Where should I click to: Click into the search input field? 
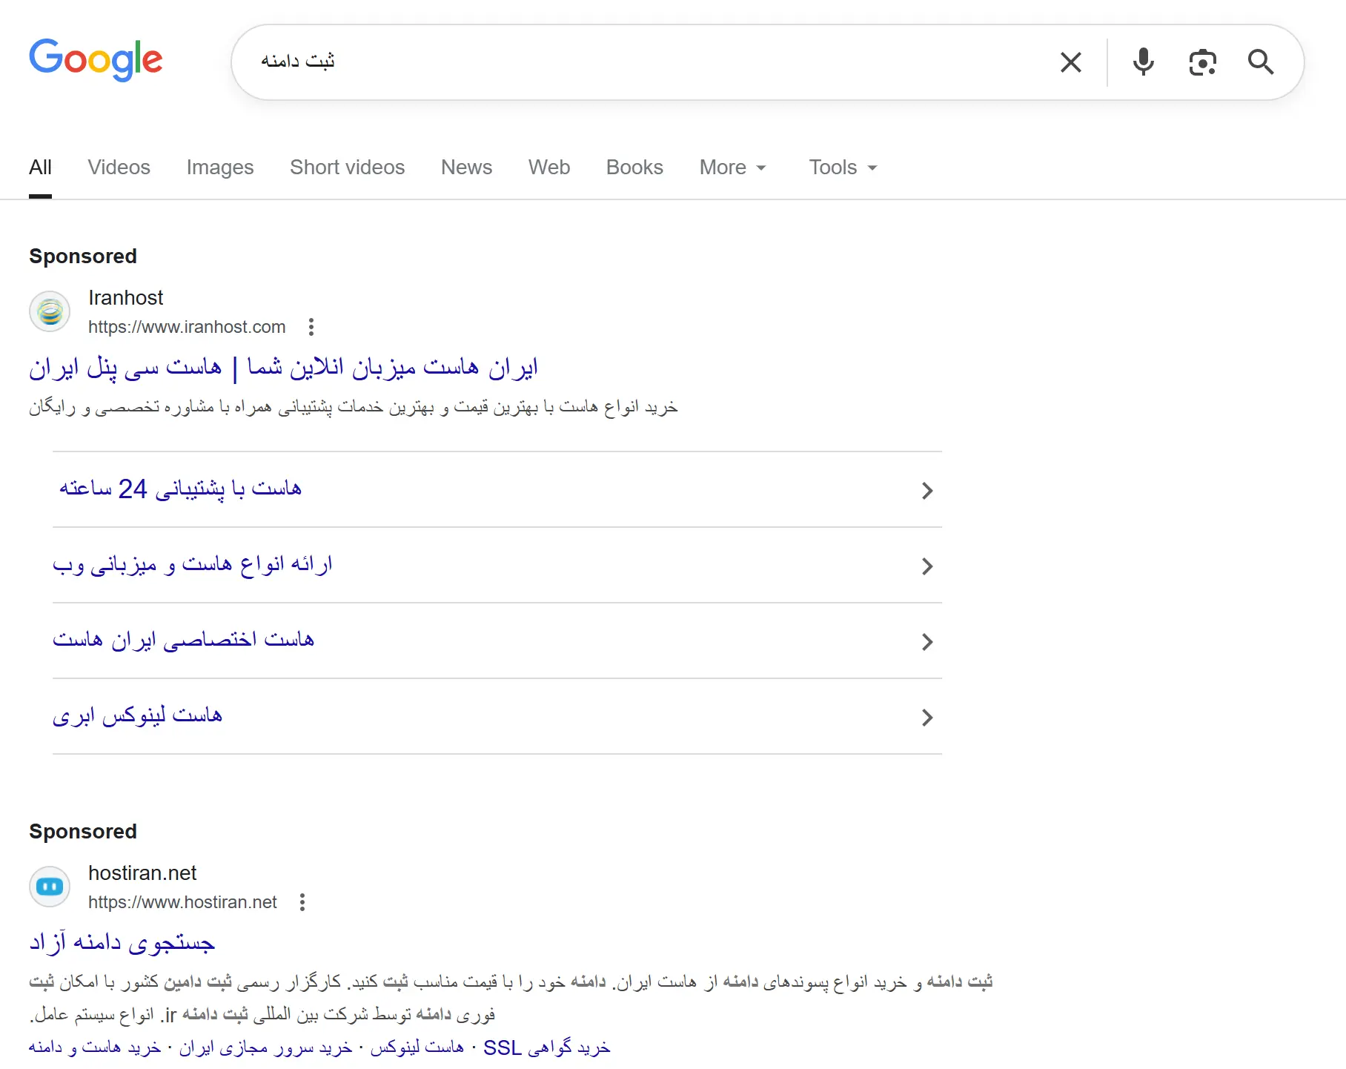click(652, 62)
